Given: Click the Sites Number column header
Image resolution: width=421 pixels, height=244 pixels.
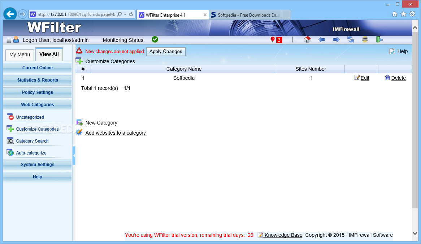Looking at the screenshot, I should click(x=311, y=69).
